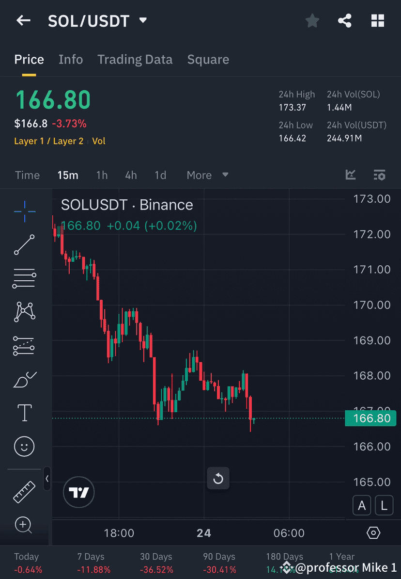Collapse the drawing tools sidebar chevron
The image size is (401, 579).
tap(47, 479)
